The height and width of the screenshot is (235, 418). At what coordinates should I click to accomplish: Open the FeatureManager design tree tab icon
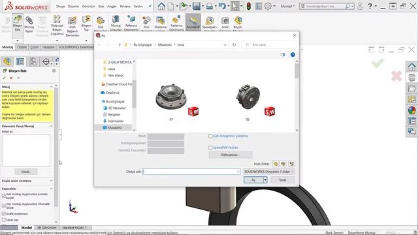pyautogui.click(x=7, y=61)
